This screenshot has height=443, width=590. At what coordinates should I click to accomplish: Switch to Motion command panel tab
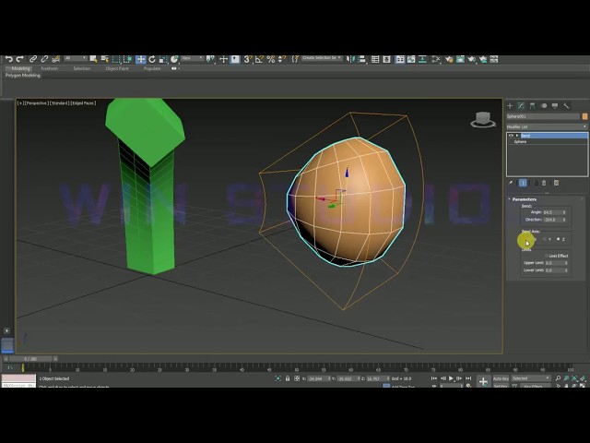coord(544,106)
